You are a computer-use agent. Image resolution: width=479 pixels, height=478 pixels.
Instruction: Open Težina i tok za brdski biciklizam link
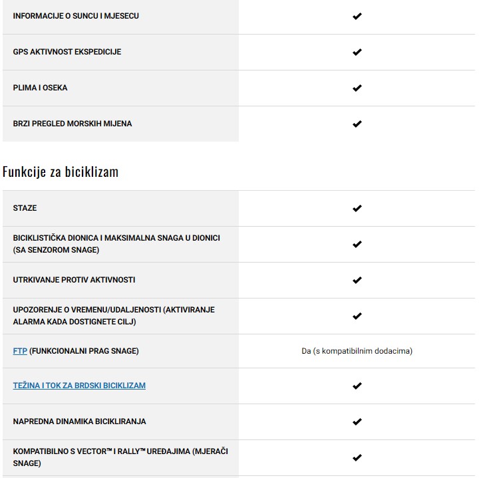pos(79,386)
